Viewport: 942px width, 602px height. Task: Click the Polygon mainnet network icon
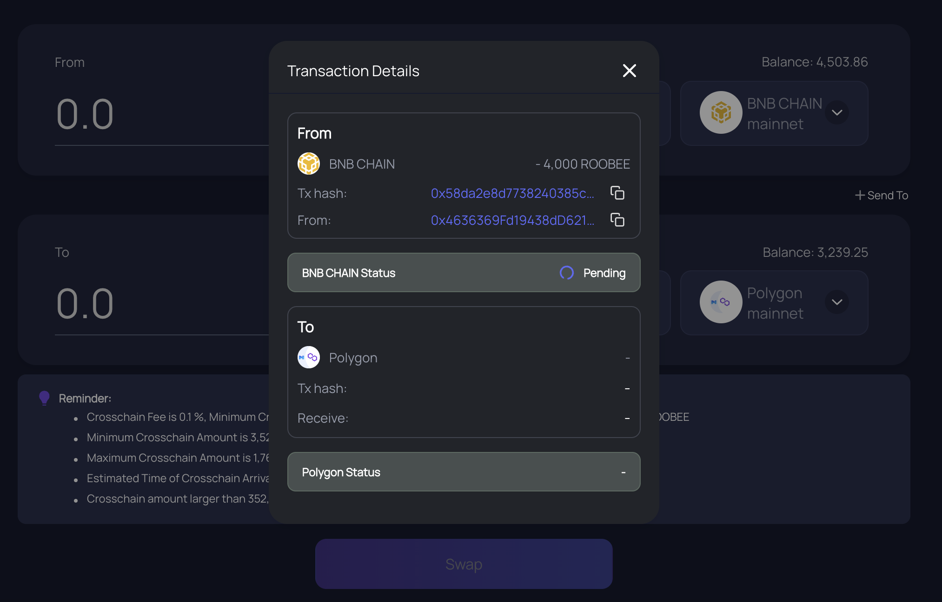tap(721, 302)
